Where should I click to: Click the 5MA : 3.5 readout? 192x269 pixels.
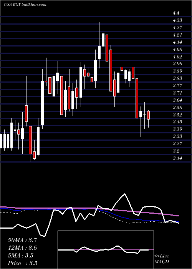click(x=21, y=256)
